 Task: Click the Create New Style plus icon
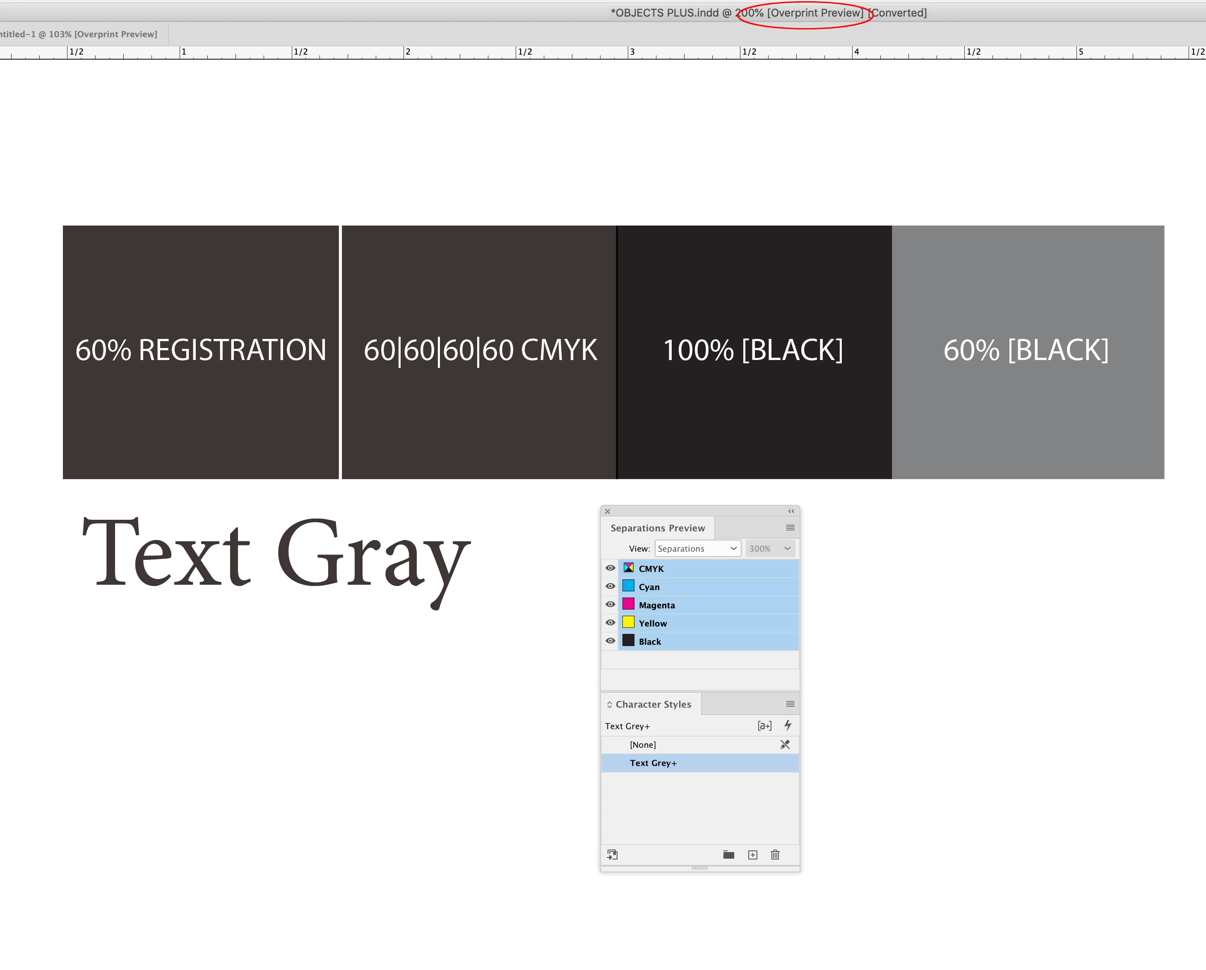(x=752, y=855)
